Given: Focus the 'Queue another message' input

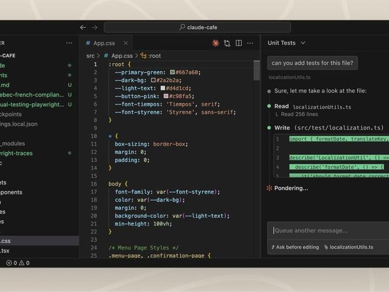Looking at the screenshot, I should pyautogui.click(x=328, y=231).
